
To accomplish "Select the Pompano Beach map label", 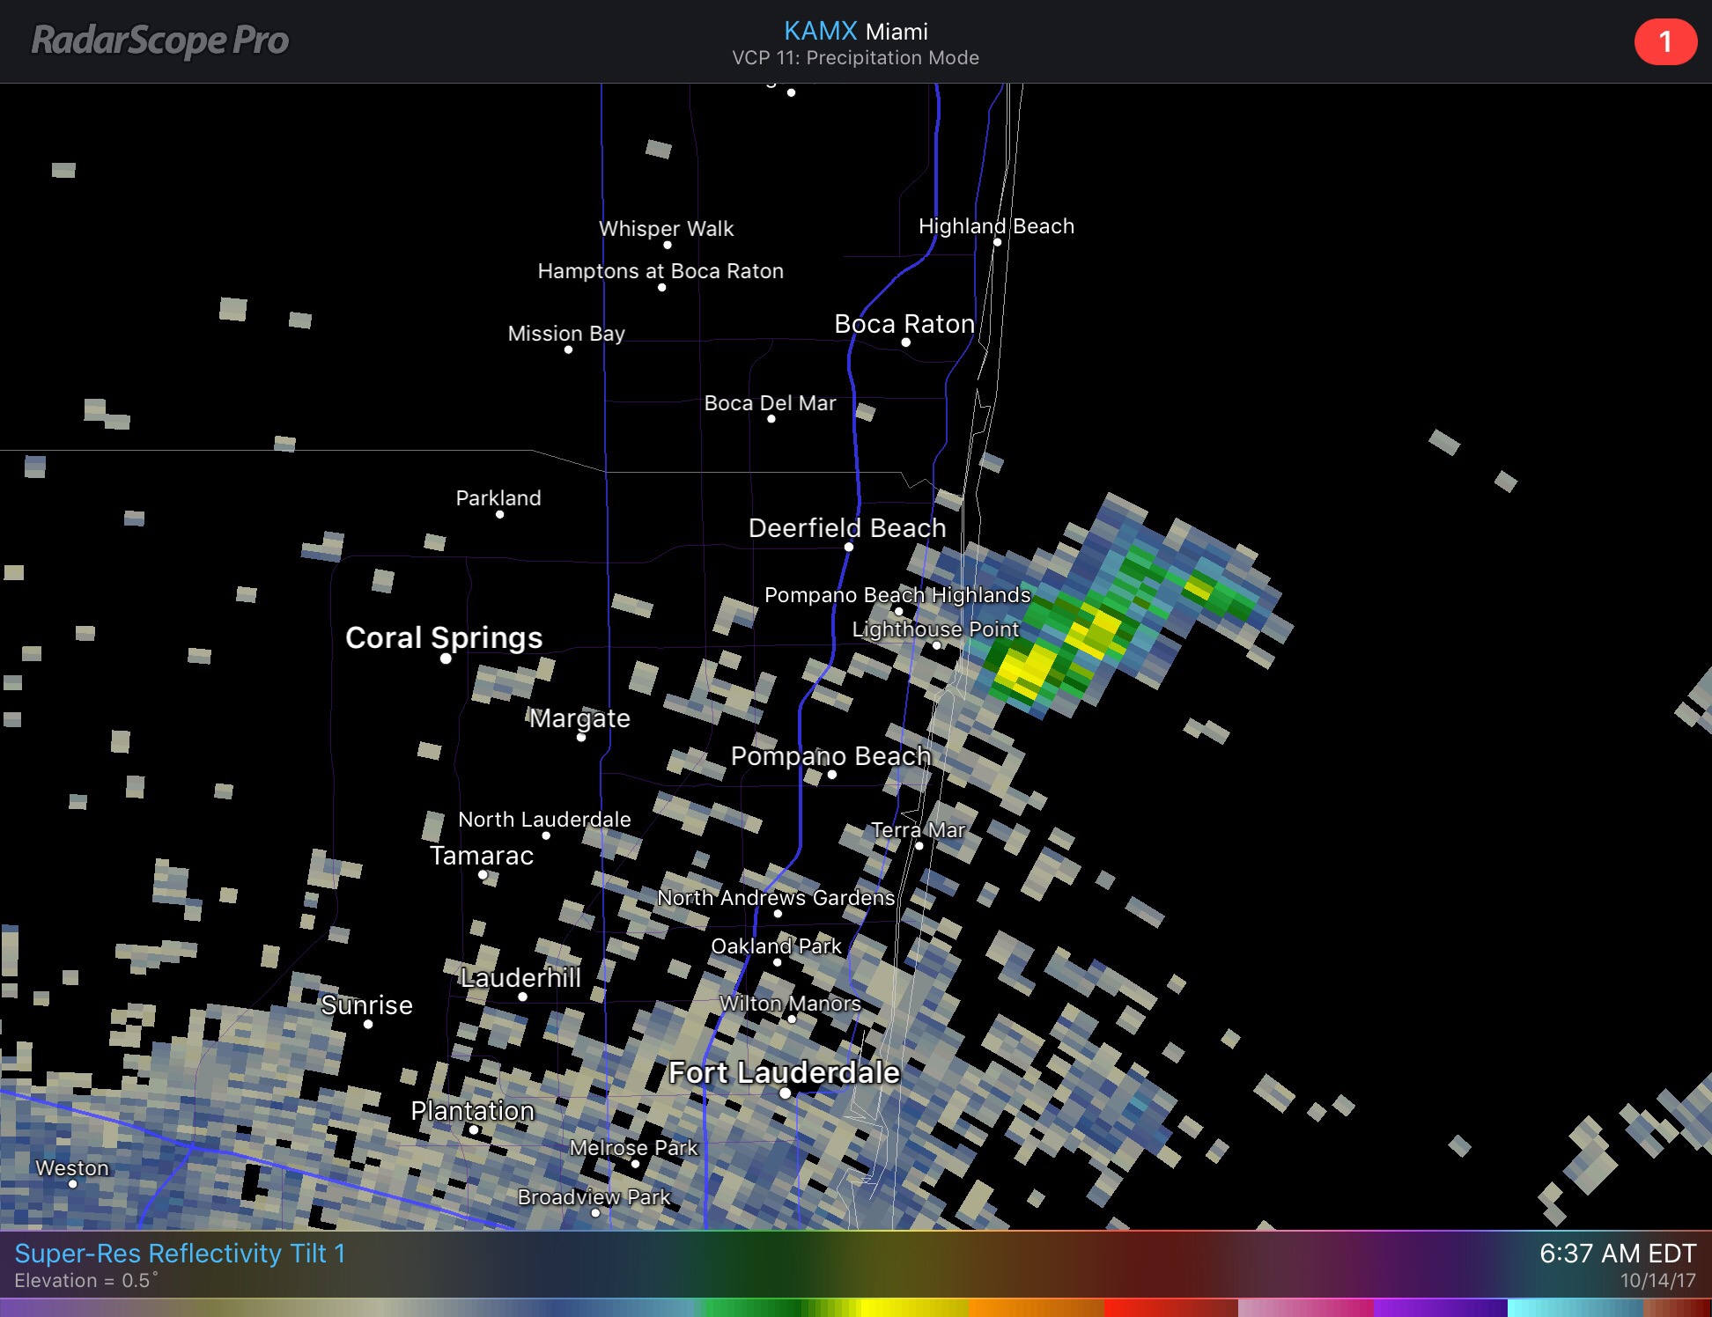I will point(830,755).
